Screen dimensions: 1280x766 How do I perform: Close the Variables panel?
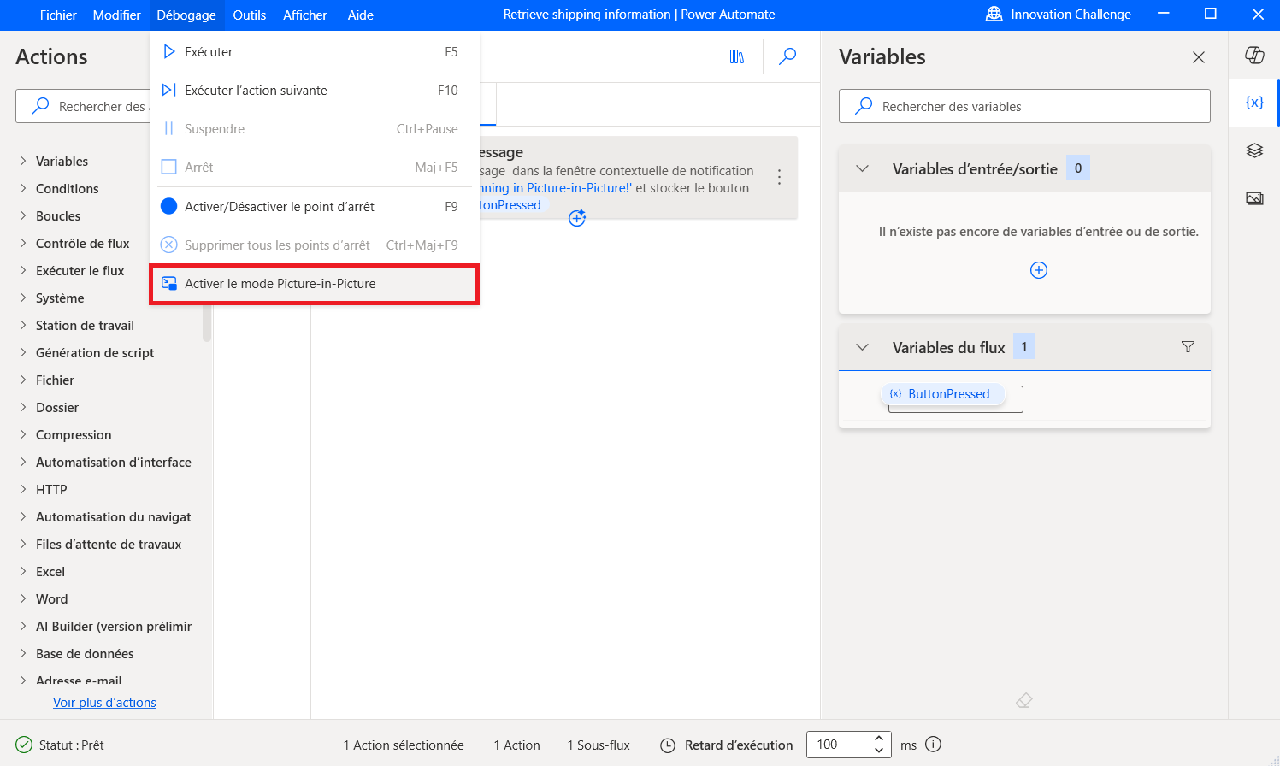(1199, 57)
